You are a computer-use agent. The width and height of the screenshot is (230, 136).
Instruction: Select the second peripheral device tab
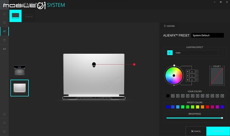pyautogui.click(x=29, y=16)
